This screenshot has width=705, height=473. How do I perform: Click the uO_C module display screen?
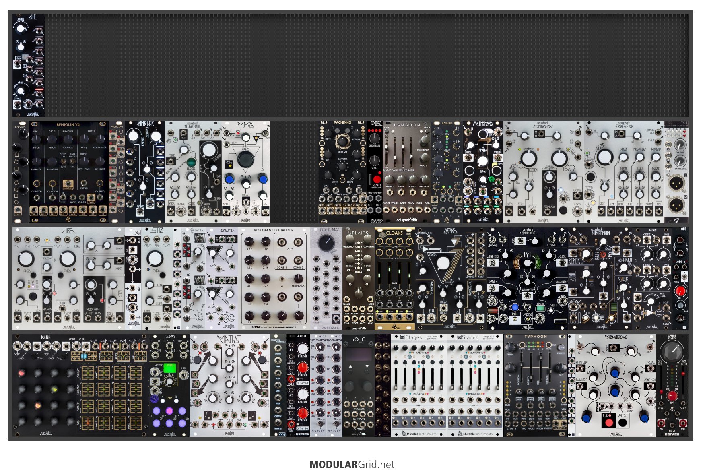click(359, 354)
